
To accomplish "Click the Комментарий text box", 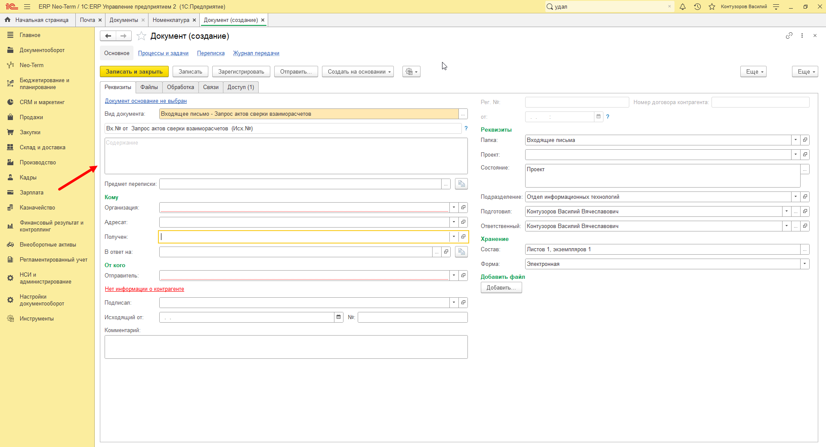I will [x=286, y=347].
